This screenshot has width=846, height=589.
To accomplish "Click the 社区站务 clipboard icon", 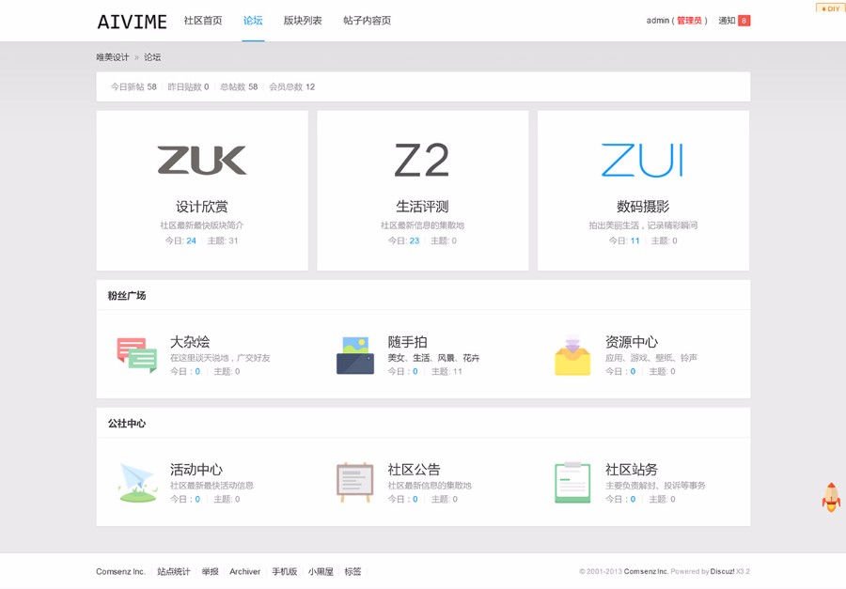I will (x=572, y=482).
